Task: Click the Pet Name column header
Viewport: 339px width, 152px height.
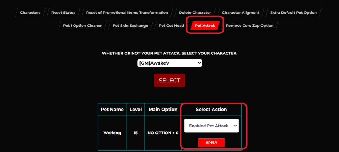Action: 112,109
